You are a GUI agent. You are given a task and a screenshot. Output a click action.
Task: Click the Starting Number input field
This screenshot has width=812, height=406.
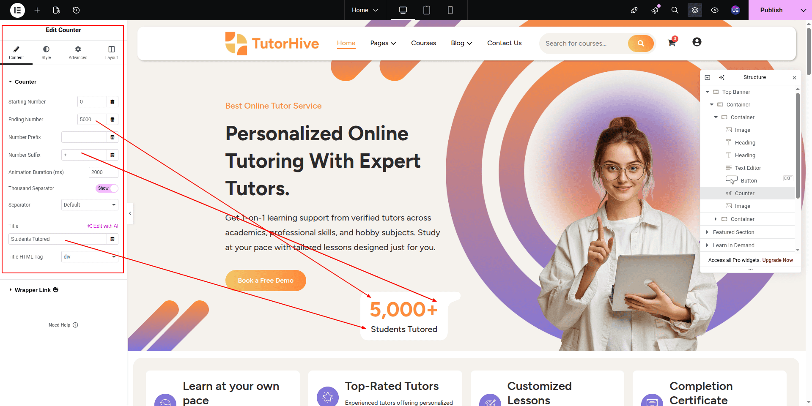[x=92, y=102]
